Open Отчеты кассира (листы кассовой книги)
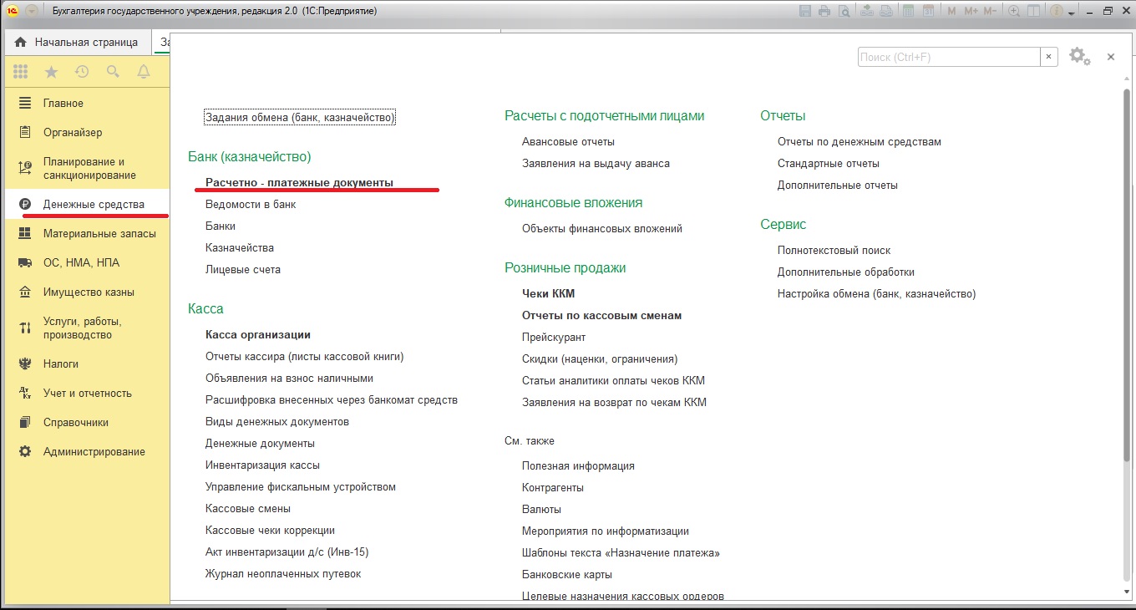The height and width of the screenshot is (610, 1136). click(x=305, y=356)
